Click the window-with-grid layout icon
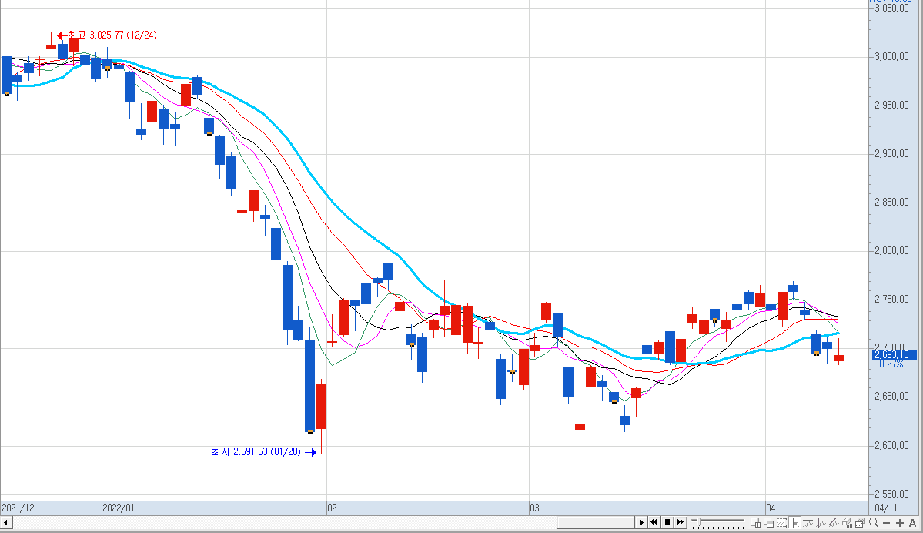Image resolution: width=923 pixels, height=533 pixels. [x=756, y=522]
